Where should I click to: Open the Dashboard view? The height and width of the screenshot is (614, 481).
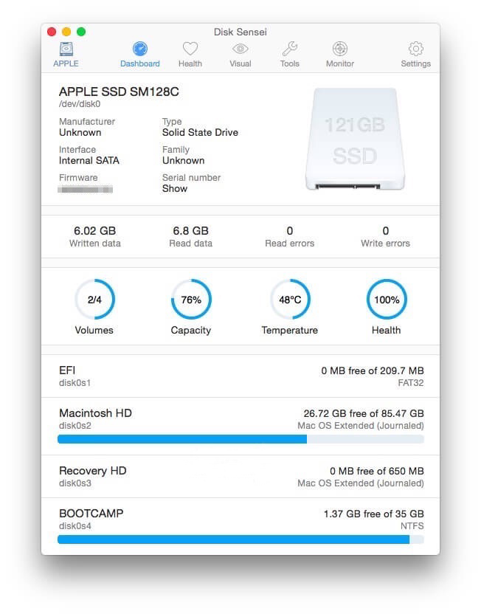pos(140,50)
